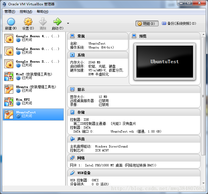The width and height of the screenshot is (208, 194).
Task: Select the Win7 (安装增强工具包) virtual machine
Action: click(33, 76)
